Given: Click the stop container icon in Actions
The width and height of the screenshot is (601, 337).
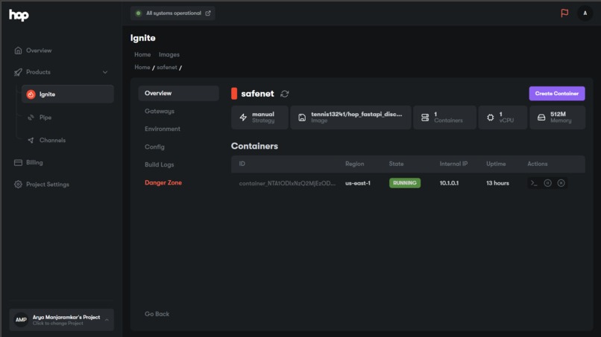Looking at the screenshot, I should tap(547, 183).
